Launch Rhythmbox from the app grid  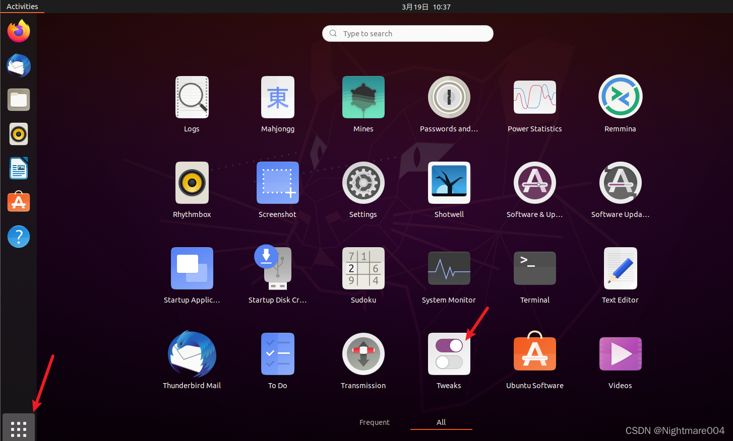(192, 183)
